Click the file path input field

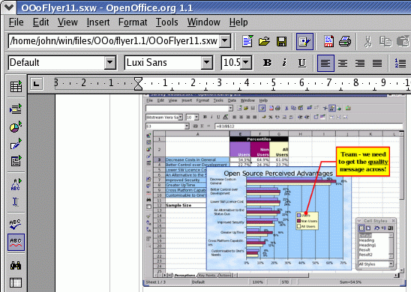click(x=114, y=41)
